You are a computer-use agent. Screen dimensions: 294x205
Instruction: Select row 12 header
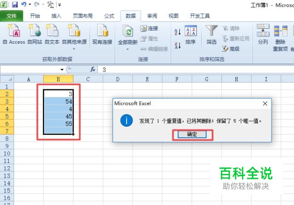coord(7,168)
